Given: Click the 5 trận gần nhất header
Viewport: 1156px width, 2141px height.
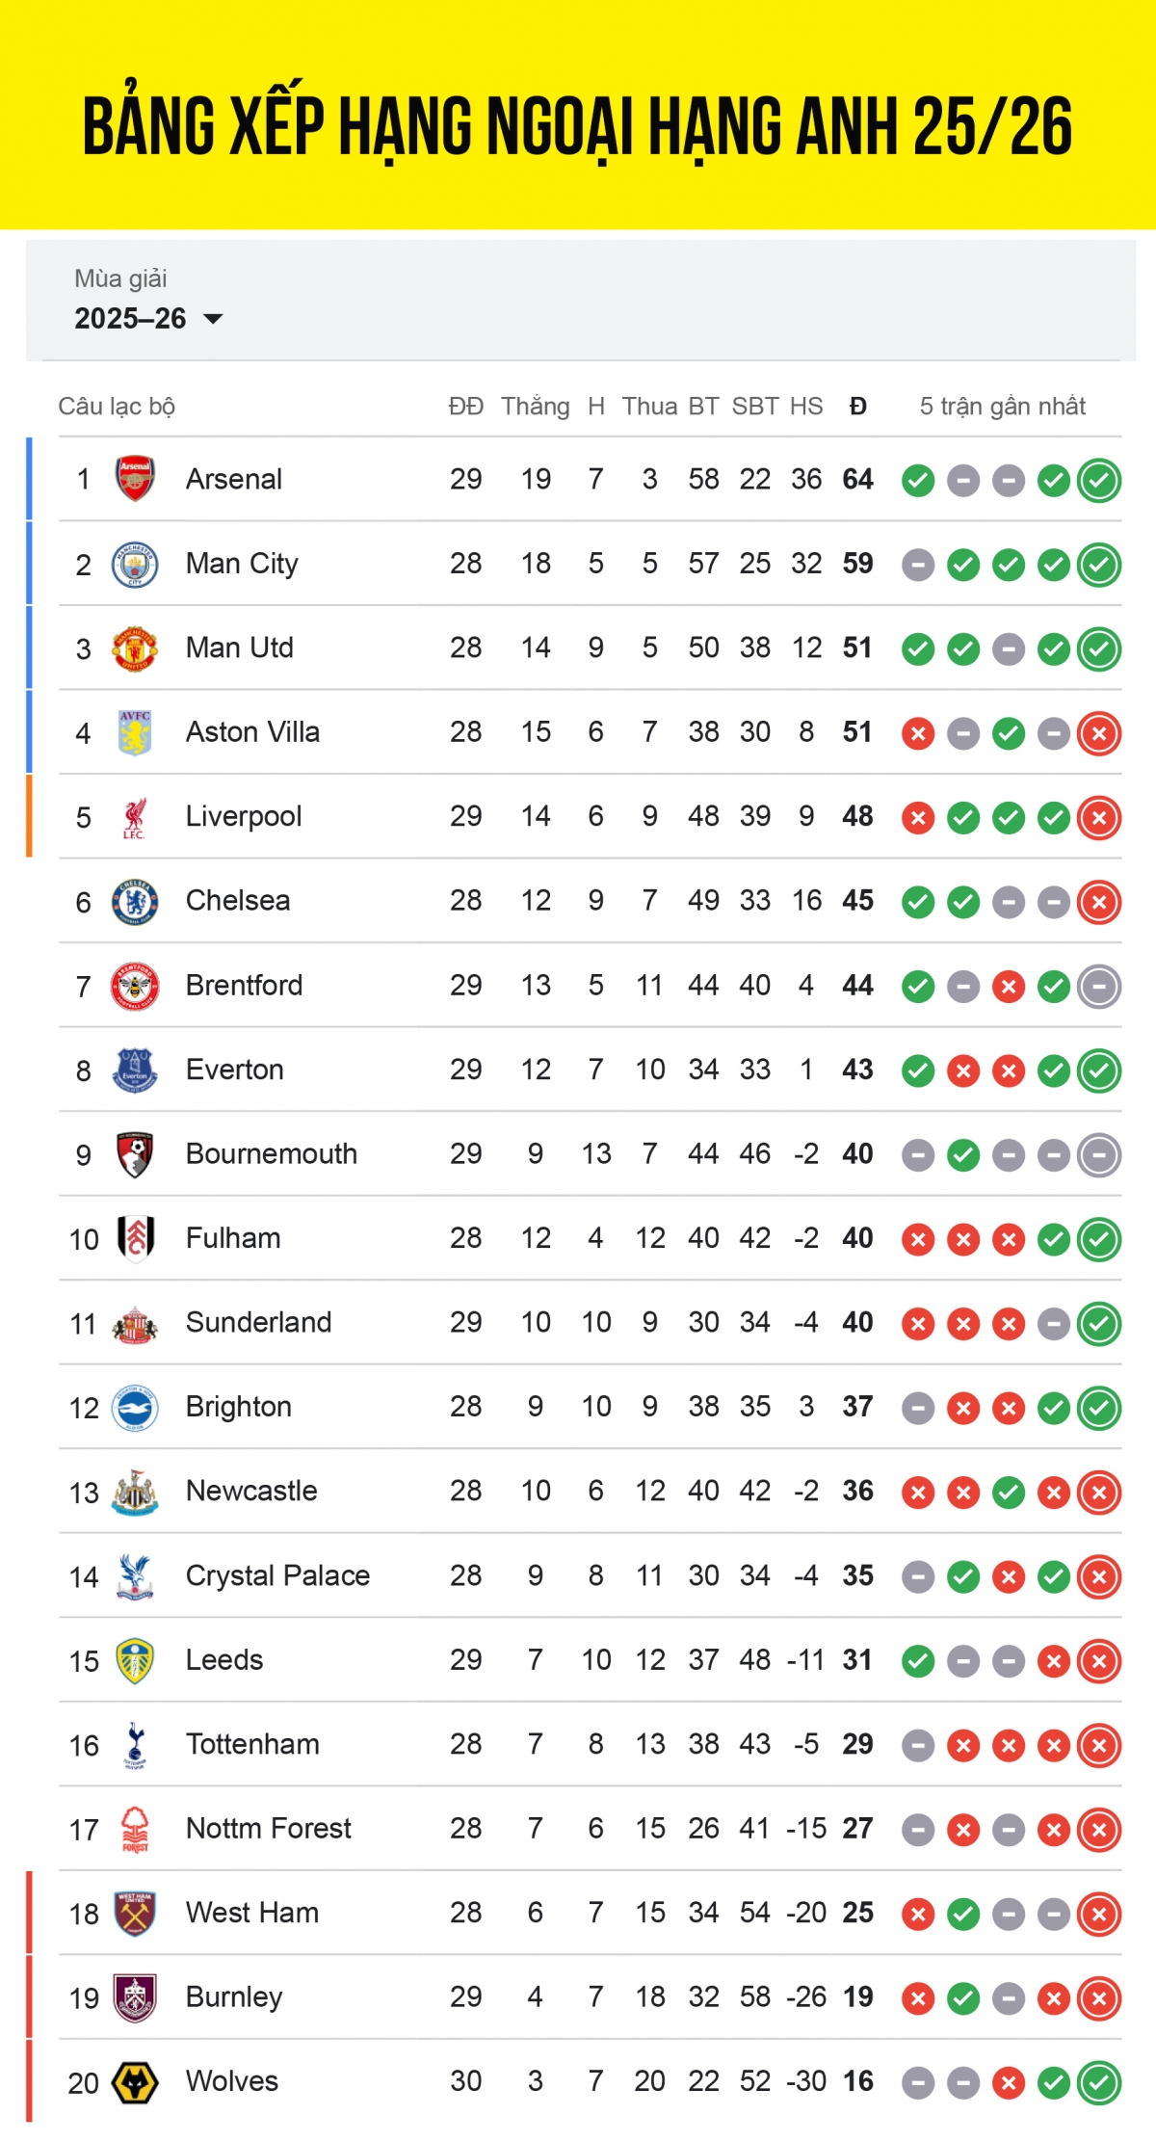Looking at the screenshot, I should coord(1002,407).
